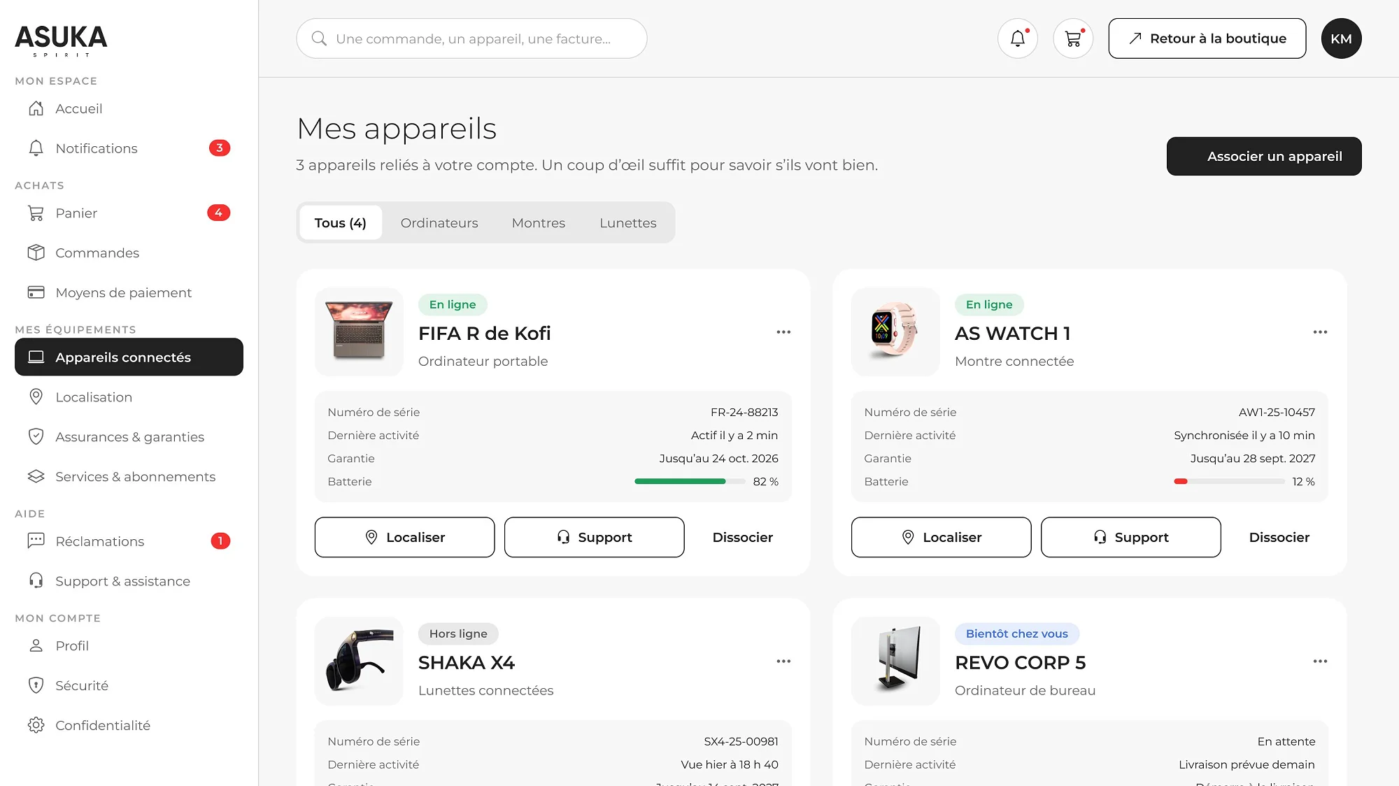Click Retour à la boutique
1399x786 pixels.
click(1207, 38)
